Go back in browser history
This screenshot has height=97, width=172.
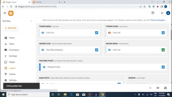point(3,6)
